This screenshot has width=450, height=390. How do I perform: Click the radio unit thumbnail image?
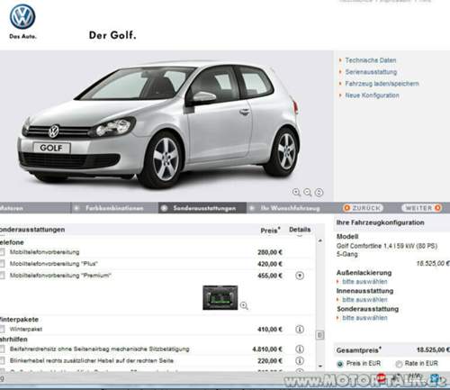pyautogui.click(x=220, y=297)
